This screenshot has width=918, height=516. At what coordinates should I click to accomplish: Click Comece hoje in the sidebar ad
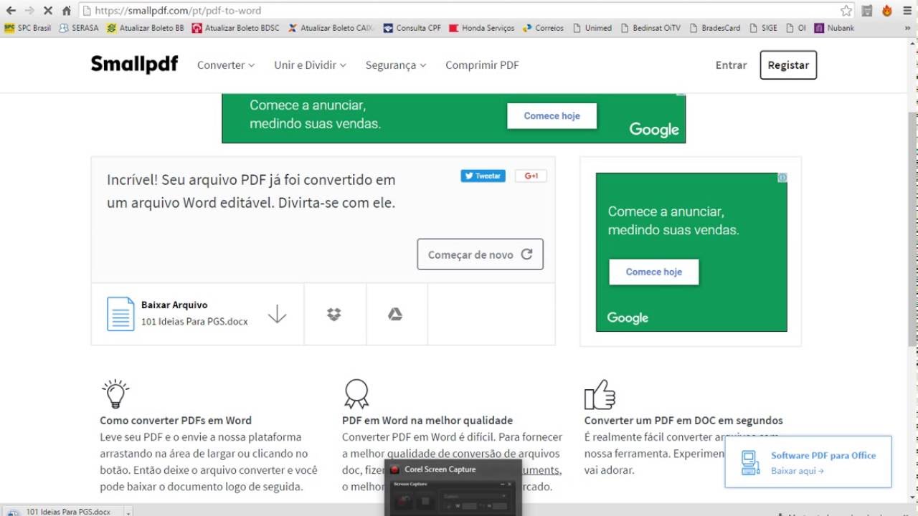tap(654, 272)
